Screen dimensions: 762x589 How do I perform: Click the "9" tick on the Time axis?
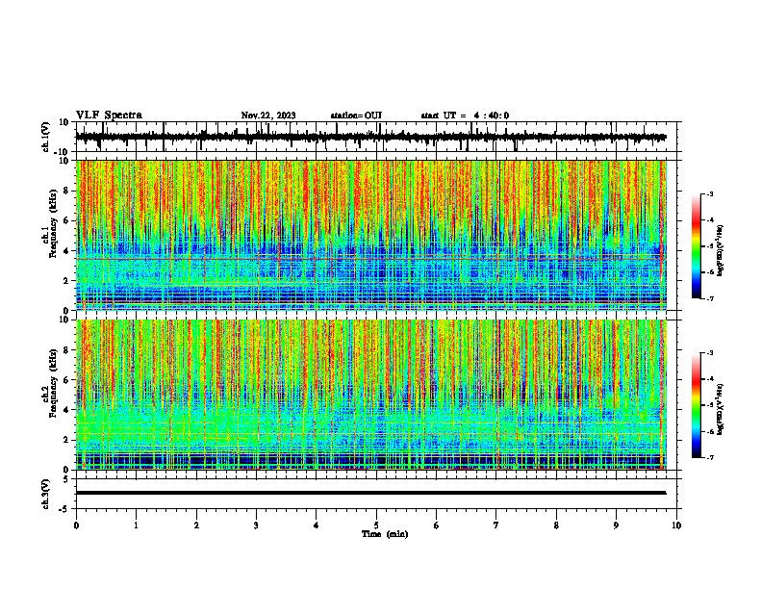pos(616,525)
